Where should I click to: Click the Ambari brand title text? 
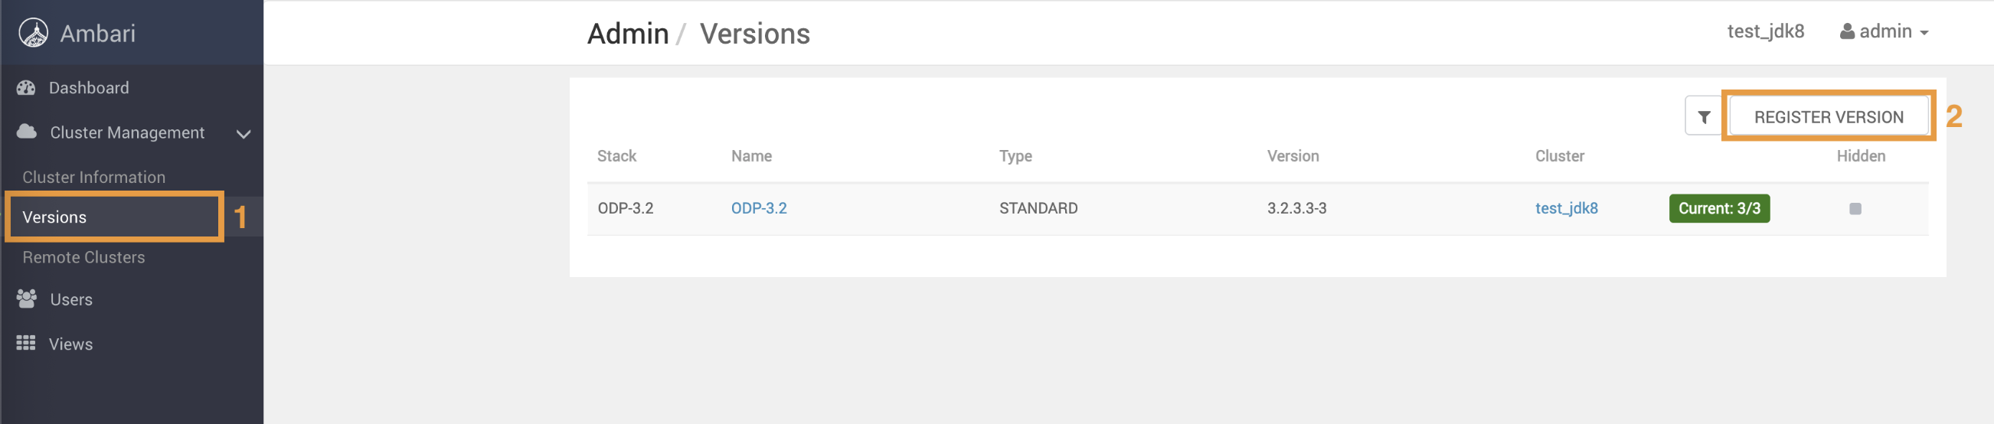(x=97, y=33)
